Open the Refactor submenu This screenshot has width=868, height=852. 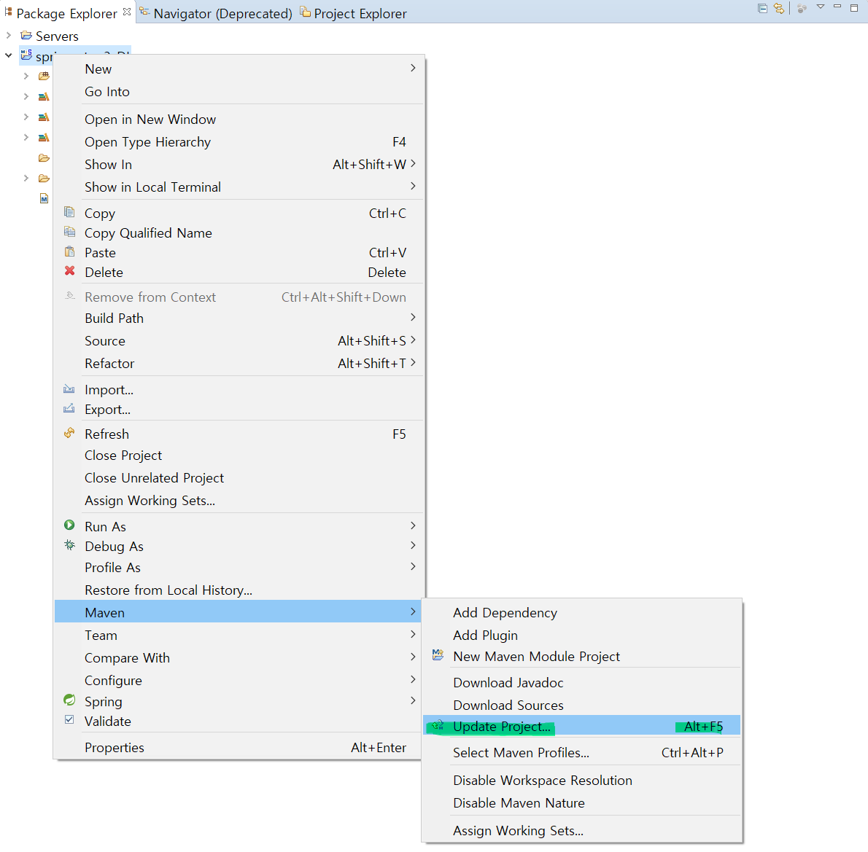(x=239, y=364)
